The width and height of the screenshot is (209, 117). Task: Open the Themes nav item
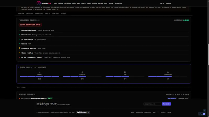[x=89, y=3]
